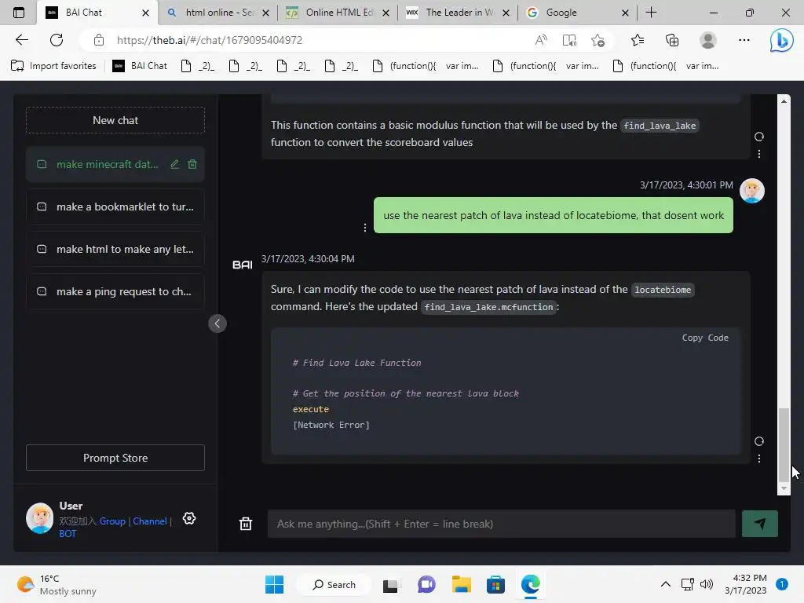Image resolution: width=804 pixels, height=603 pixels.
Task: Open a new browser tab
Action: pyautogui.click(x=651, y=13)
